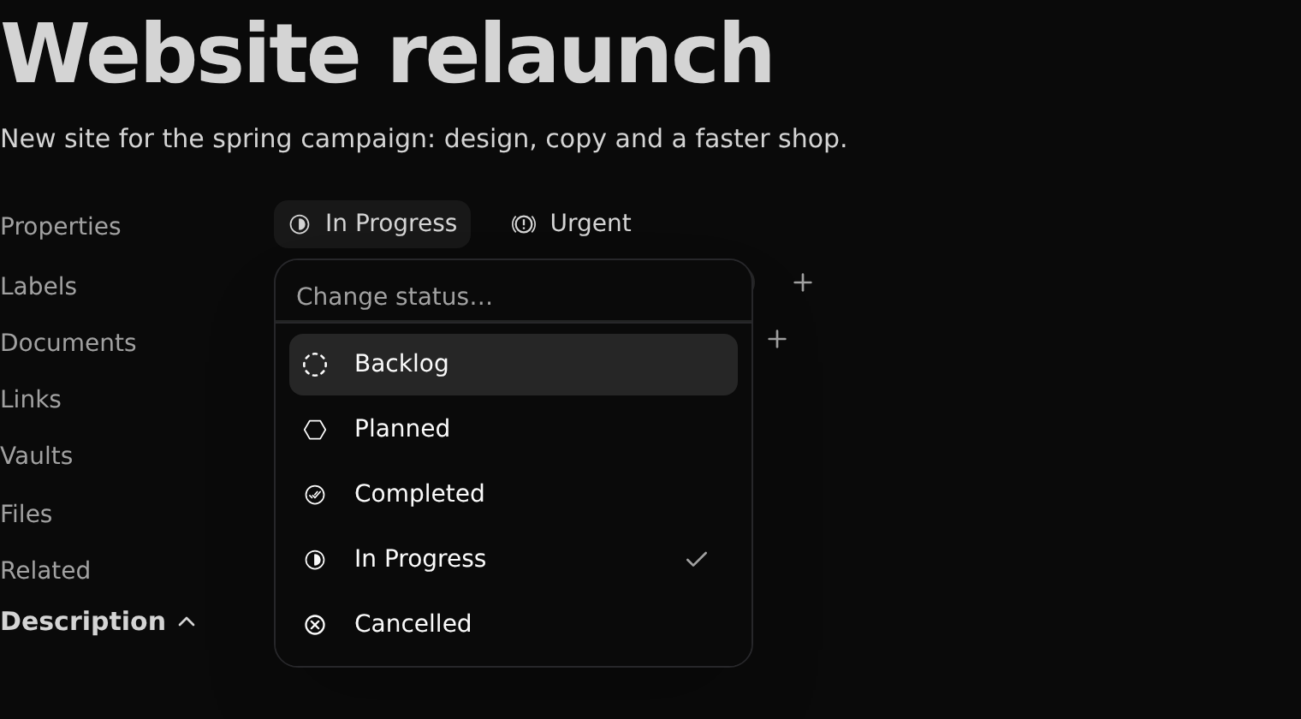Click the In Progress half-circle icon in list

[x=315, y=560]
